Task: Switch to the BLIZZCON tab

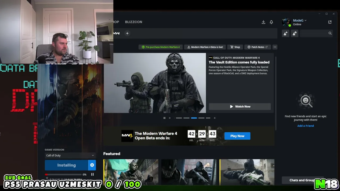Action: (x=134, y=22)
